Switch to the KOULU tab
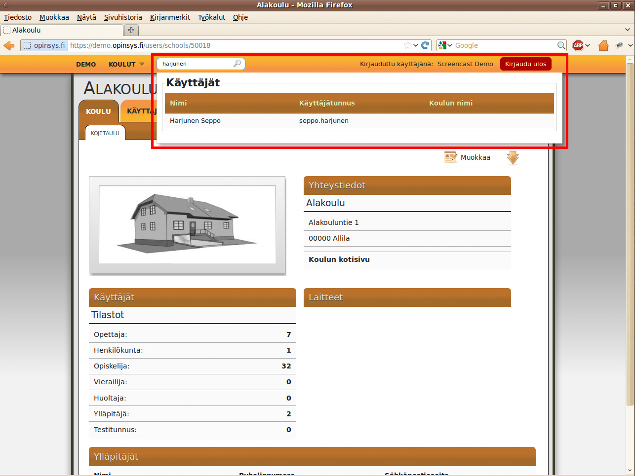 coord(99,111)
